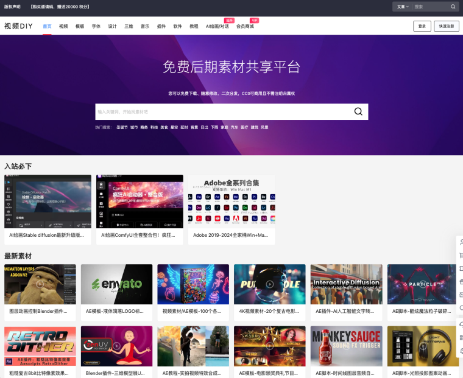Click title Adobe 2019-2024全家桶Win+Ma
The image size is (463, 378).
coord(230,235)
